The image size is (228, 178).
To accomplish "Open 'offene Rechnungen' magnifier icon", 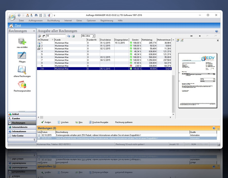I will point(22,70).
